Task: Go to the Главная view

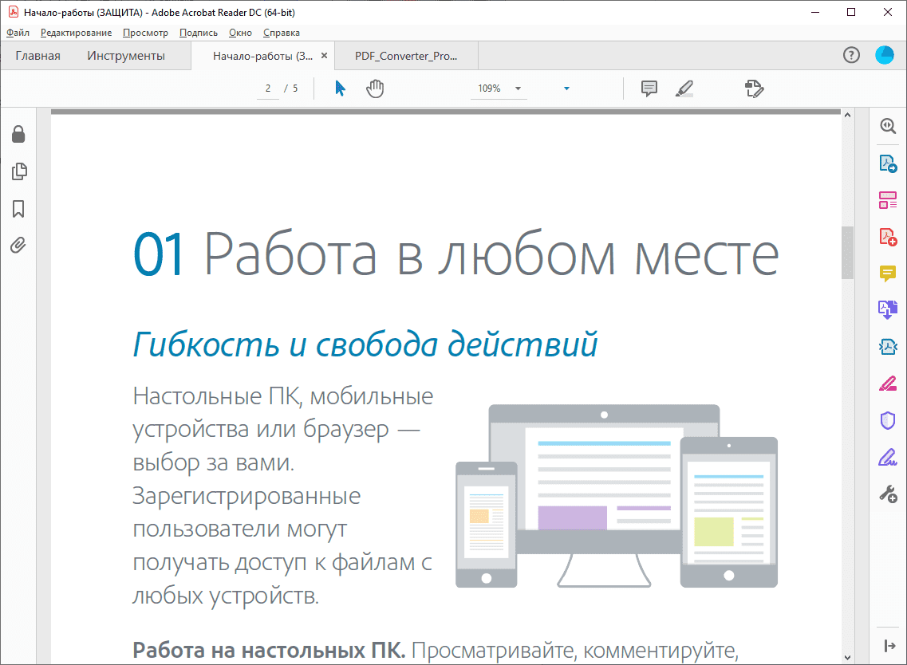Action: pos(37,56)
